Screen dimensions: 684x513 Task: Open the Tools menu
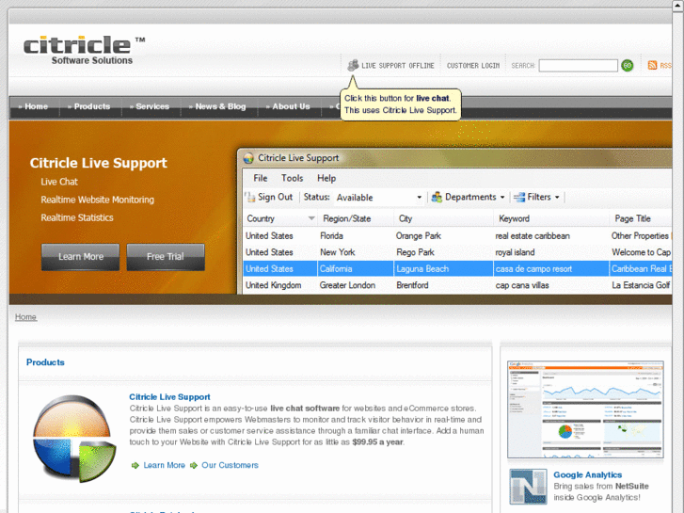pos(292,178)
